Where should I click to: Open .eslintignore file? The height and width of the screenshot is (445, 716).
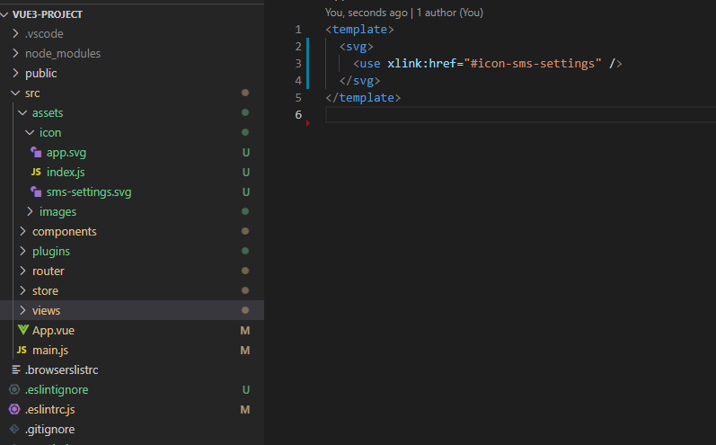(x=57, y=390)
